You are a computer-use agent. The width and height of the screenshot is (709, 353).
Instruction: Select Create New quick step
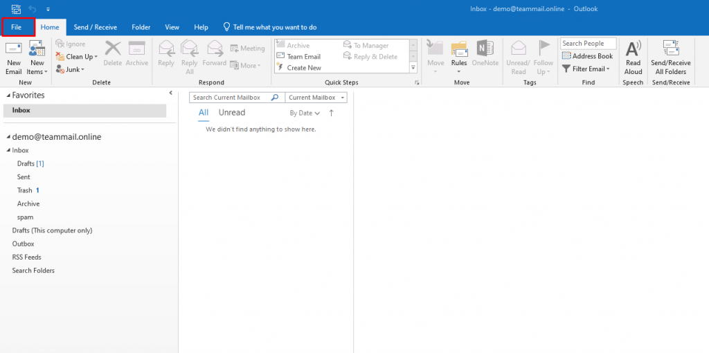pyautogui.click(x=304, y=68)
